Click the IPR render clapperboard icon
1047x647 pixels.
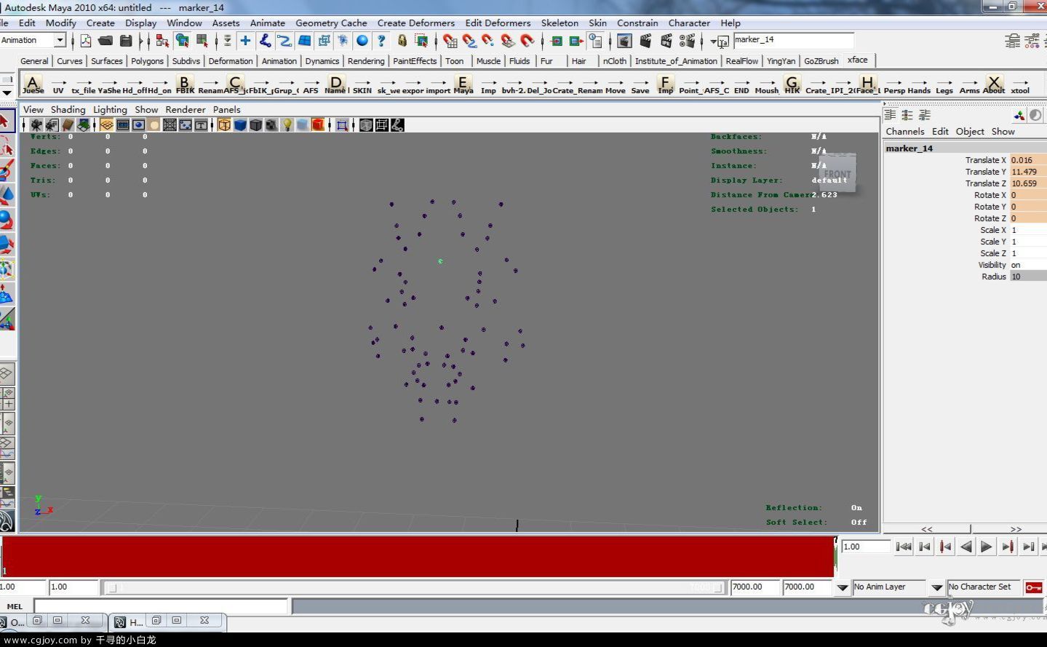pyautogui.click(x=666, y=41)
